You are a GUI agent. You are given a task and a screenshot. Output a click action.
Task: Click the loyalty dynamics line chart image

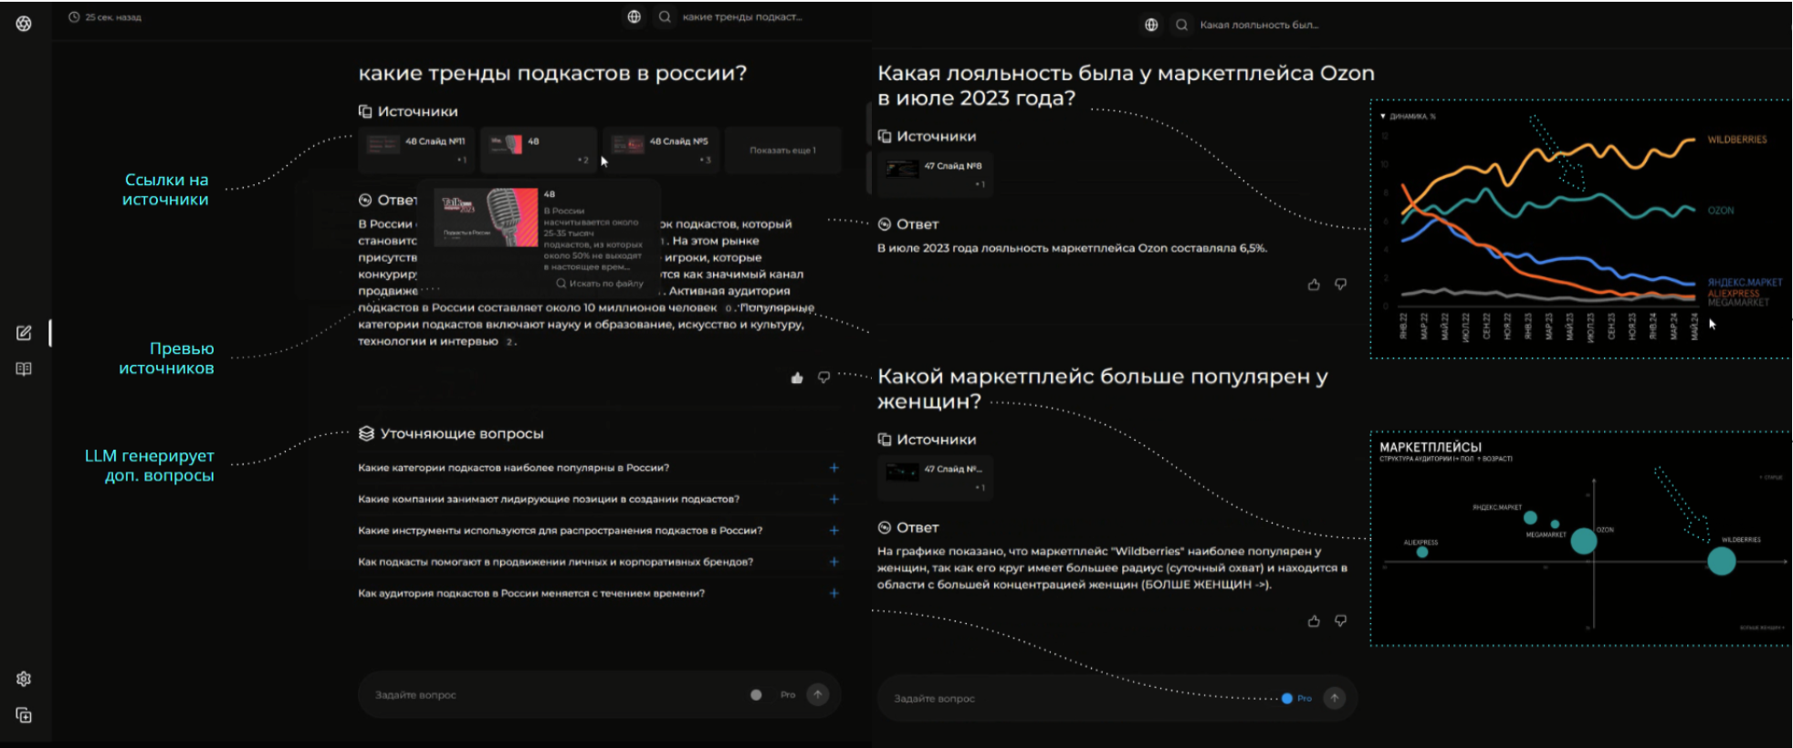point(1579,228)
